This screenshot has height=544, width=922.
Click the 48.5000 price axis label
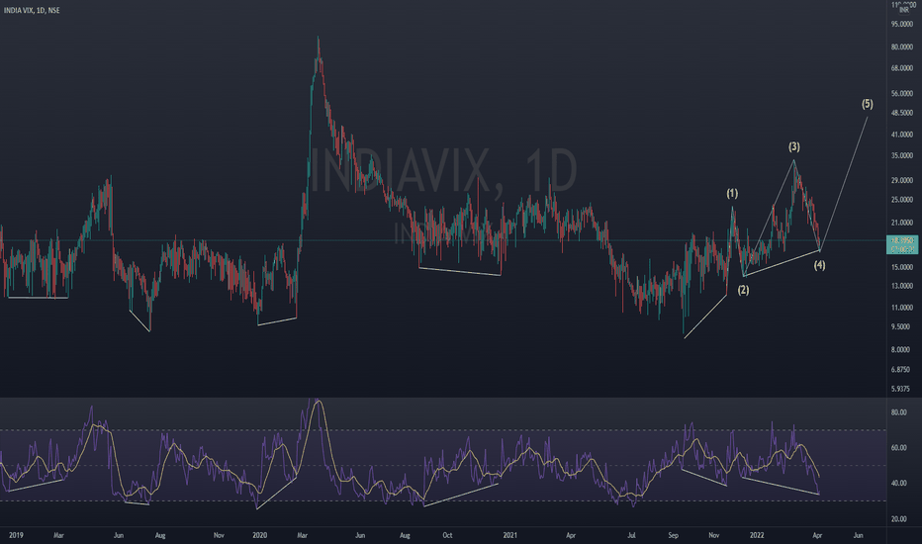point(902,113)
